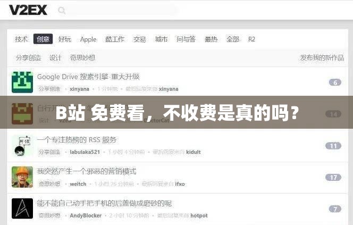Open the R2 tab
The width and height of the screenshot is (353, 225).
[x=251, y=39]
